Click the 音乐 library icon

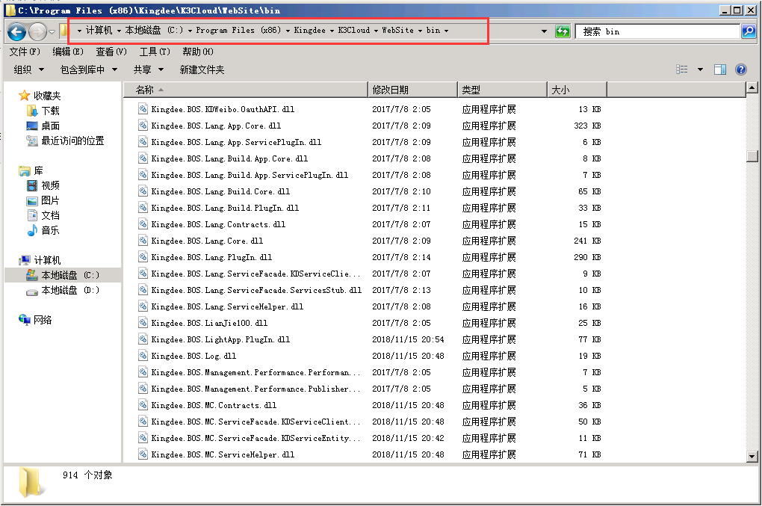[x=31, y=230]
